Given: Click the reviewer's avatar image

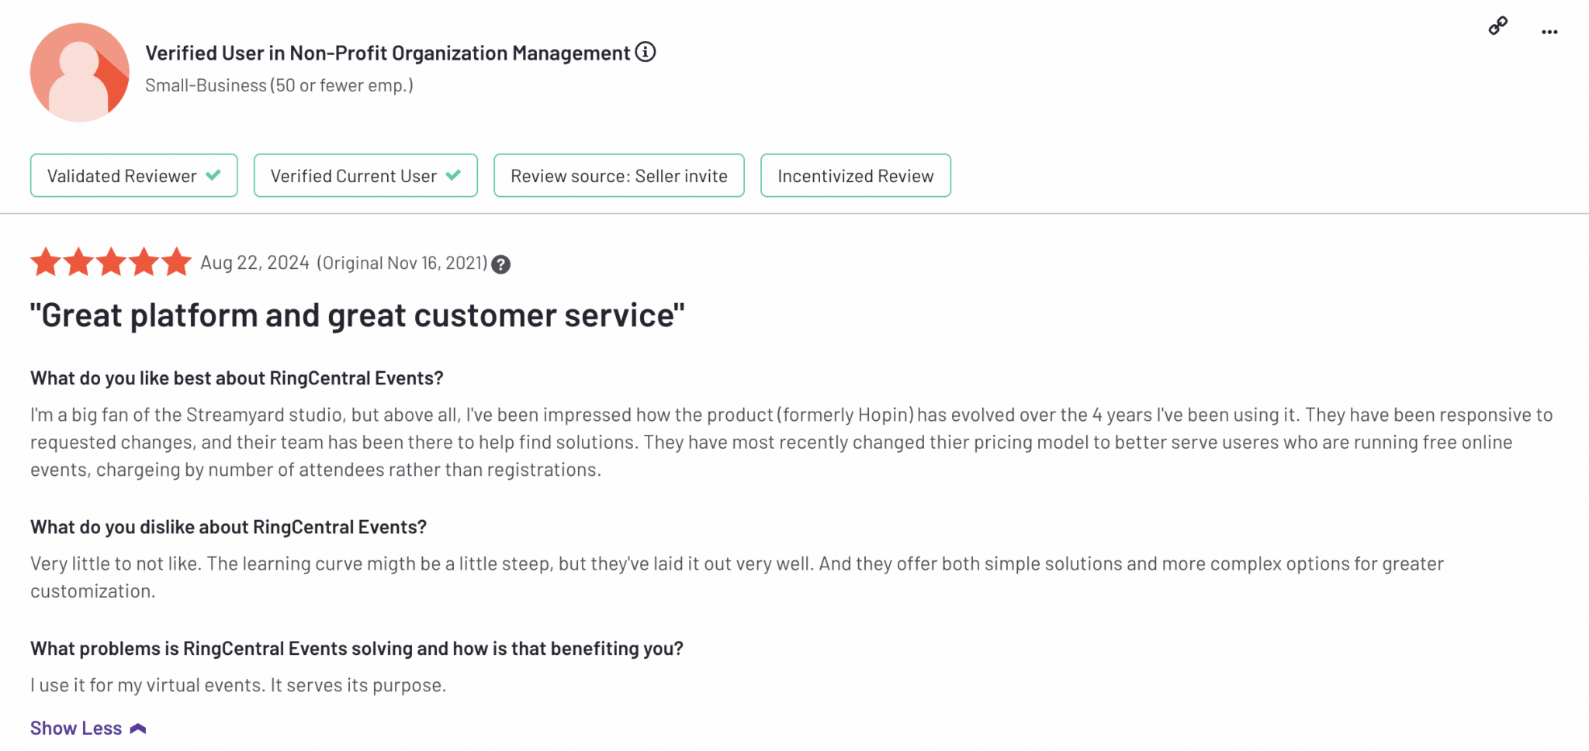Looking at the screenshot, I should [x=80, y=72].
